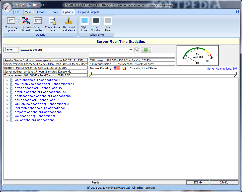242x192 pixels.
Task: Select projects.apache.org Connections: 5 row
Action: [40, 112]
